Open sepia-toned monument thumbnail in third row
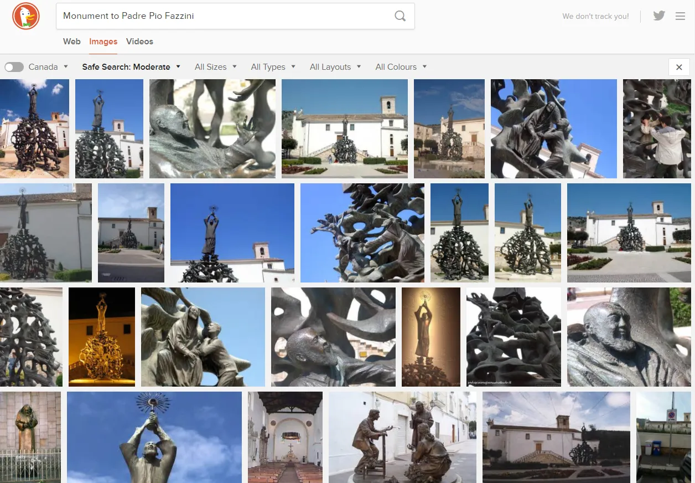Screen dimensions: 695x483 [x=431, y=337]
